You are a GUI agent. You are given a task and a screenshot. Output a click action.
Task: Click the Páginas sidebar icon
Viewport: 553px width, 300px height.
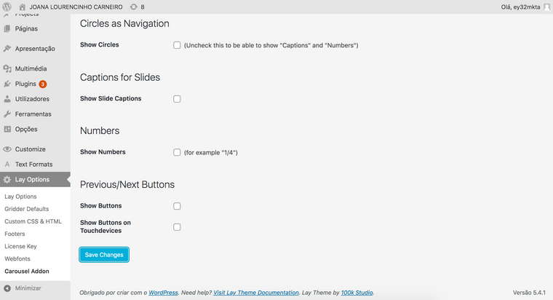pos(7,29)
